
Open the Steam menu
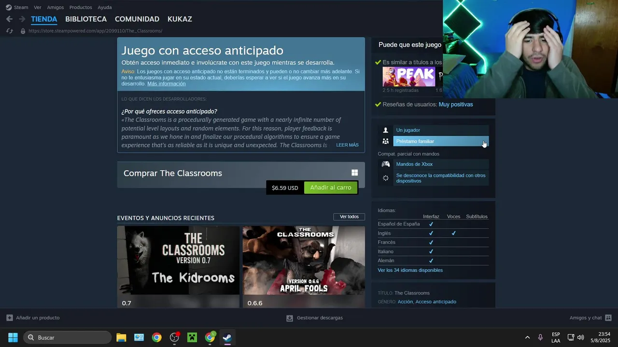(21, 7)
